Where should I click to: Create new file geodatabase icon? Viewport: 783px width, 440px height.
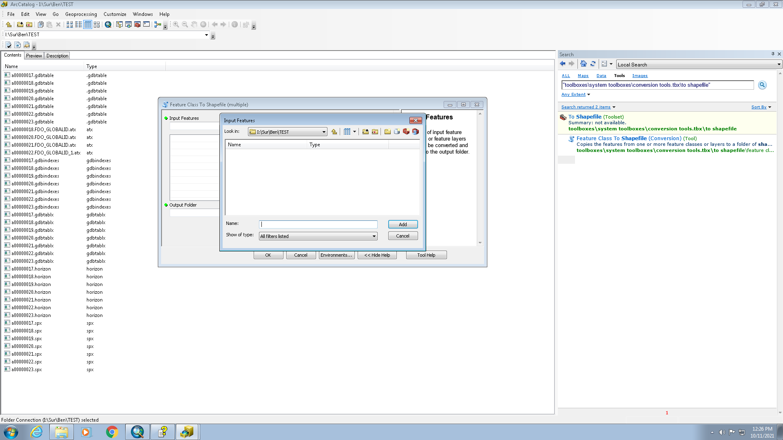click(x=397, y=132)
